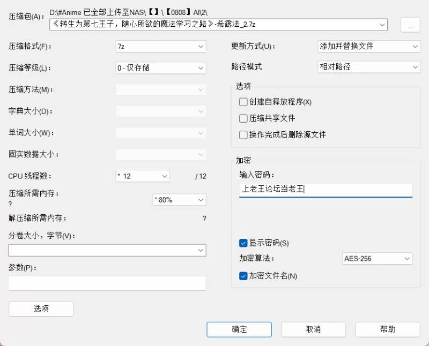Toggle delete source files after operation
The width and height of the screenshot is (429, 346).
243,135
